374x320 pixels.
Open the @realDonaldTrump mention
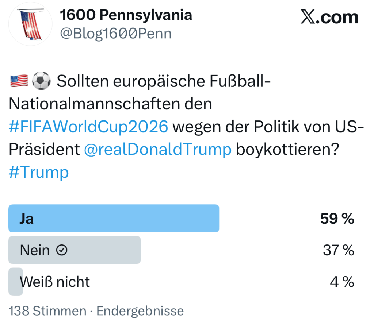[x=157, y=149]
